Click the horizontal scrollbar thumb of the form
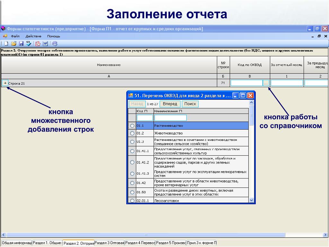 146,234
